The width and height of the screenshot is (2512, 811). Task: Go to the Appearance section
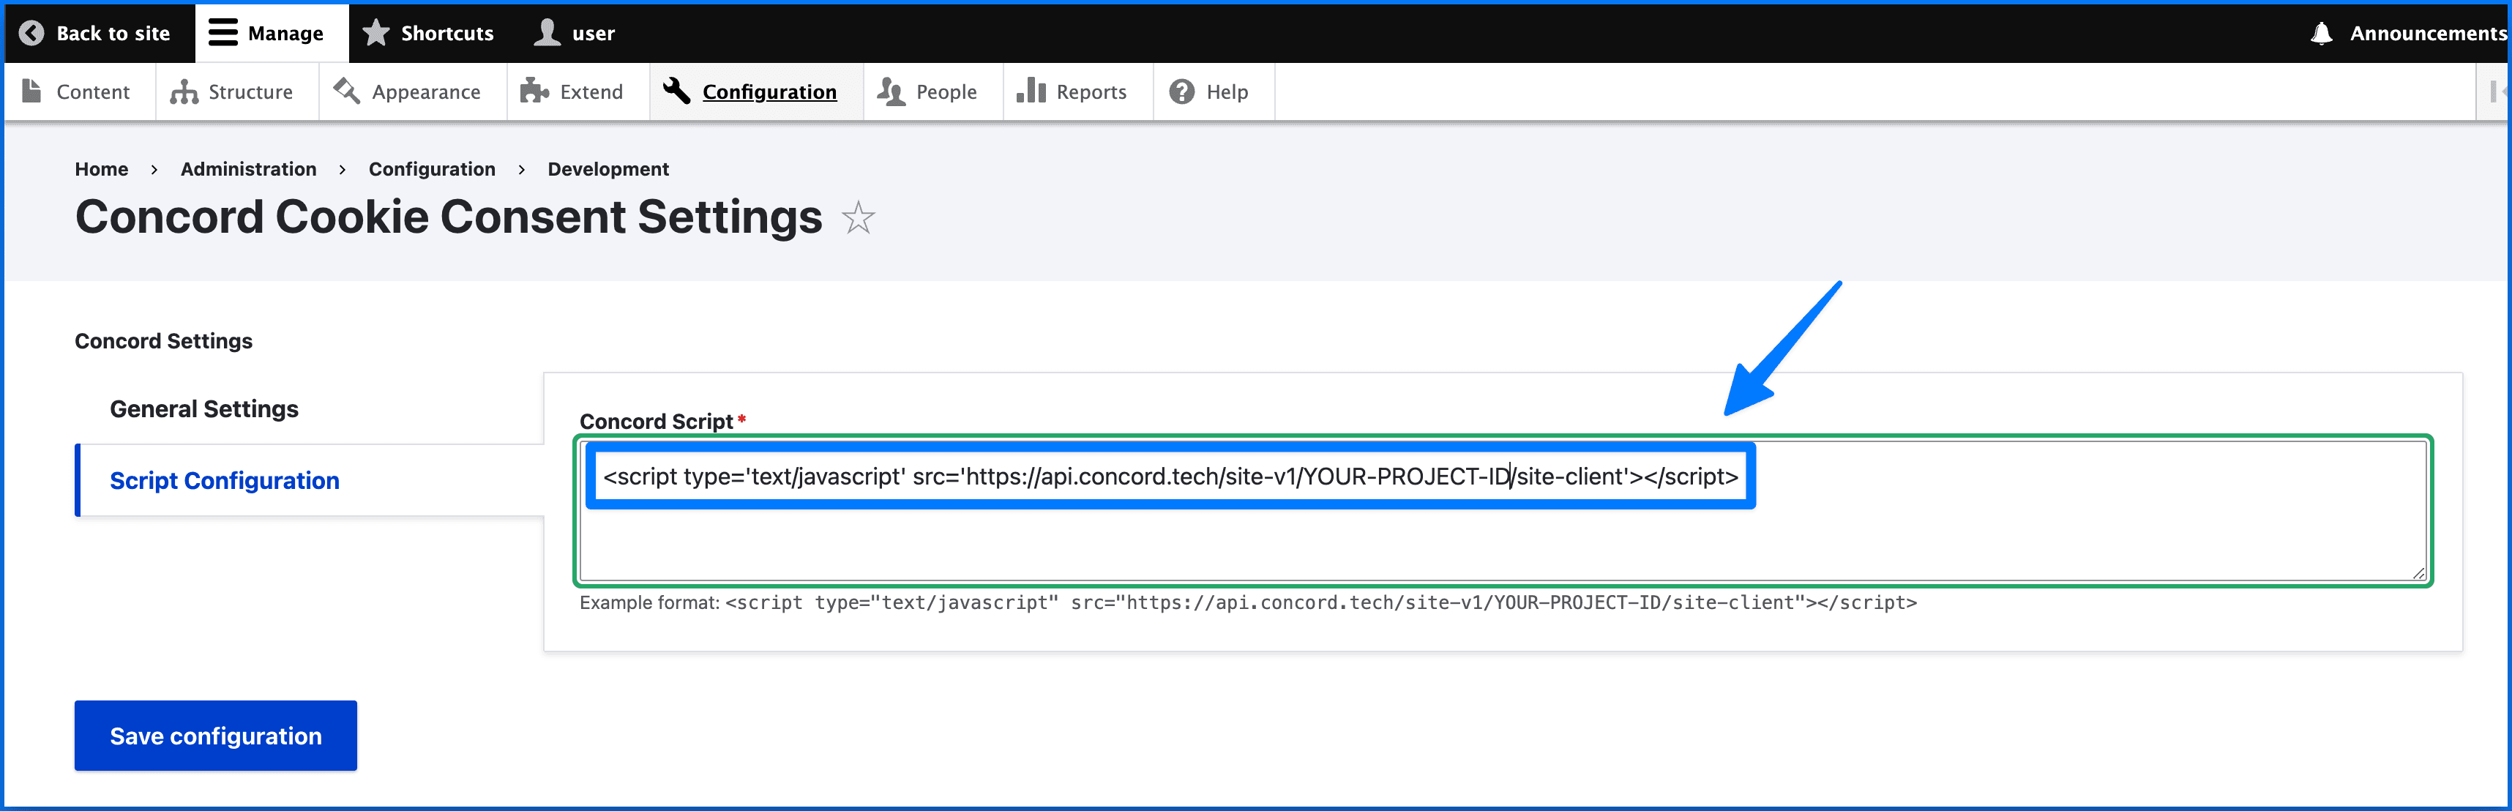point(408,91)
